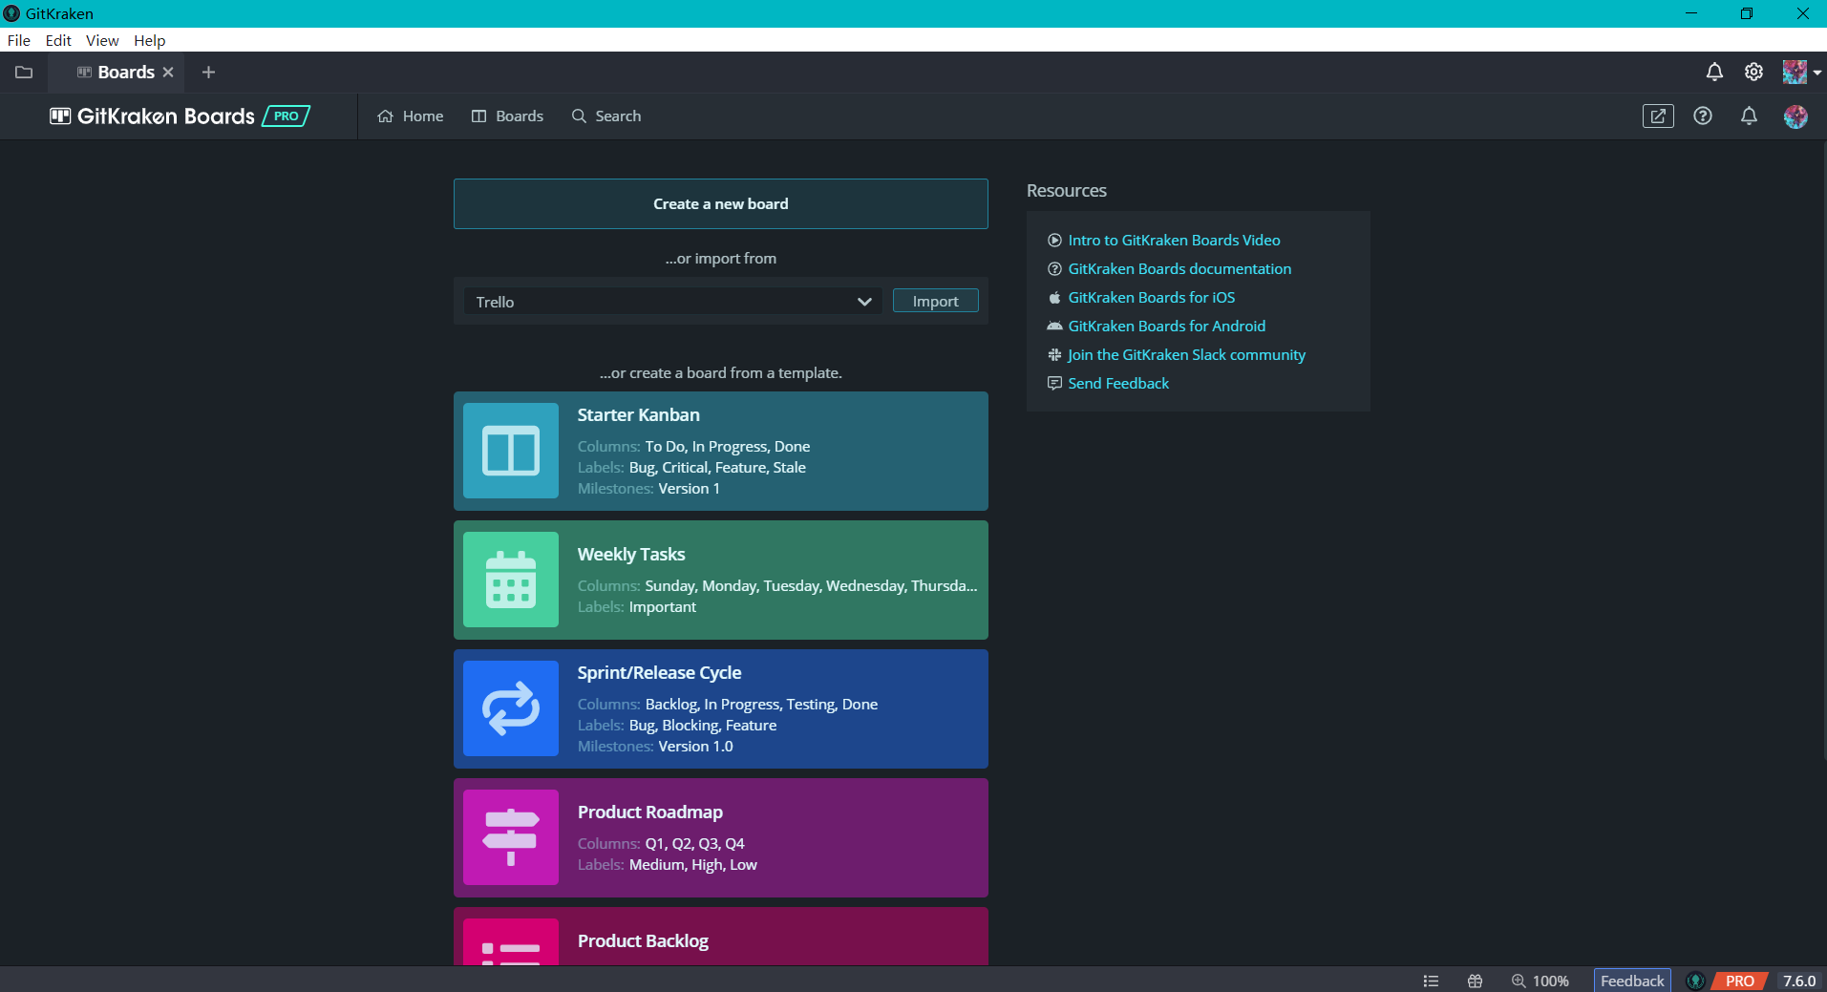
Task: Select the Weekly Tasks calendar icon
Action: tap(511, 580)
